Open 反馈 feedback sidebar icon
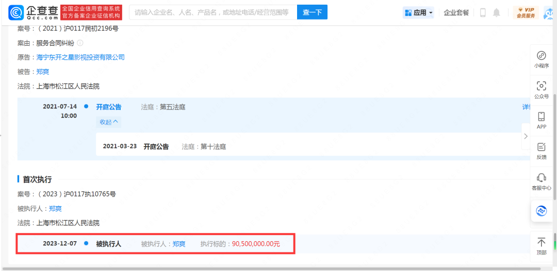 coord(541,151)
